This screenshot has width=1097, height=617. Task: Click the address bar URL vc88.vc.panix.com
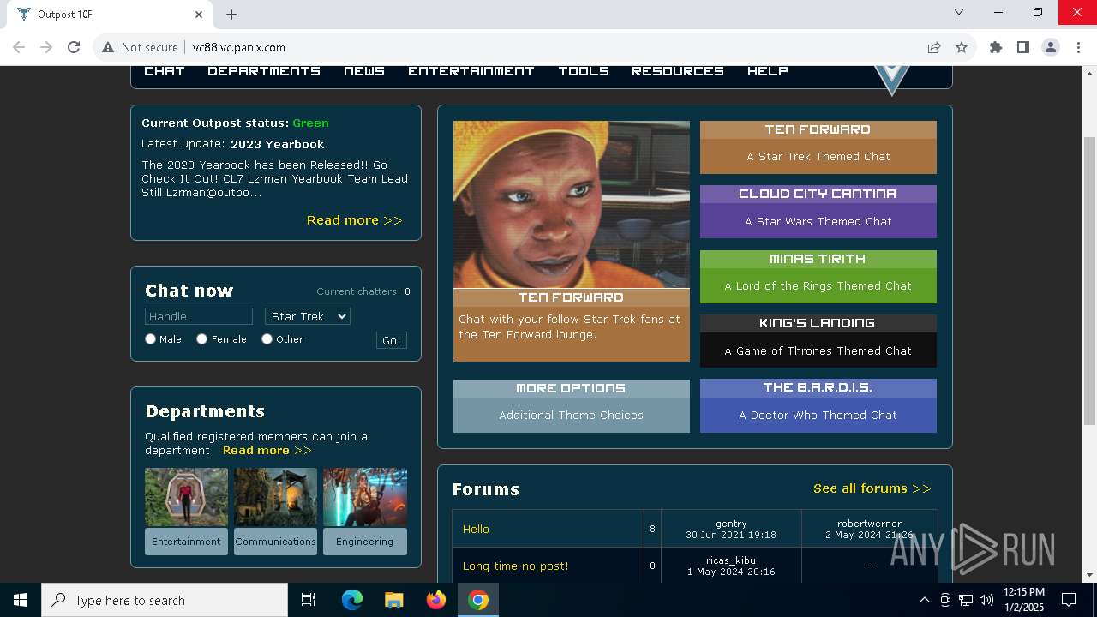click(239, 47)
